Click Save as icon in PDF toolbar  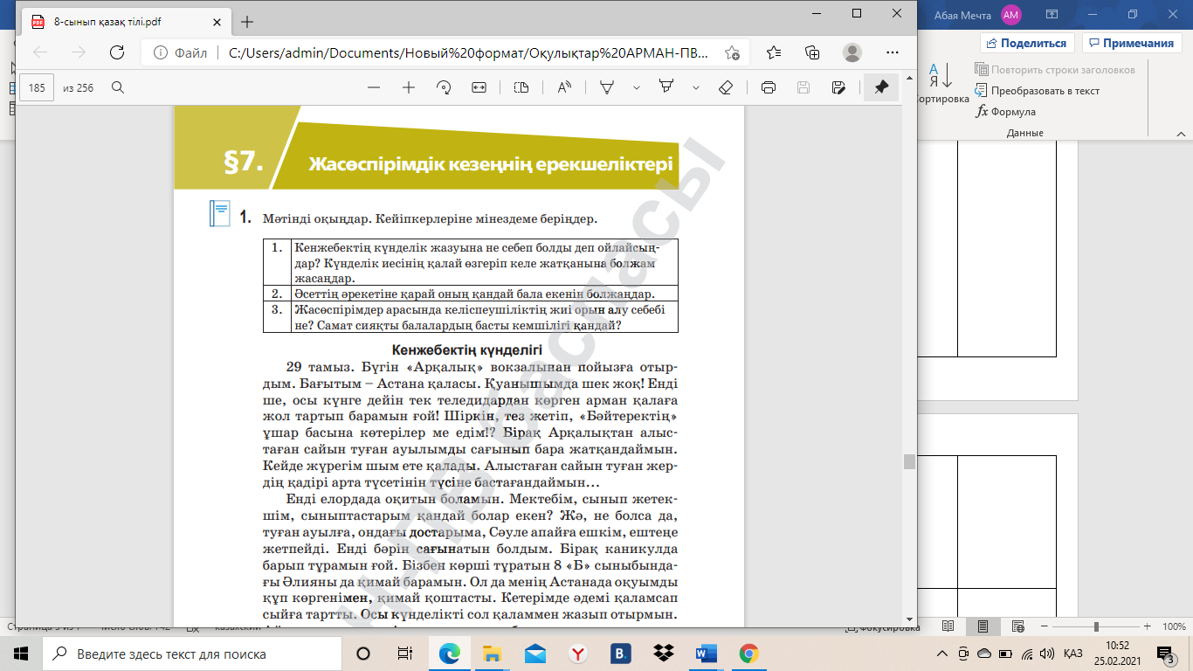[x=838, y=87]
